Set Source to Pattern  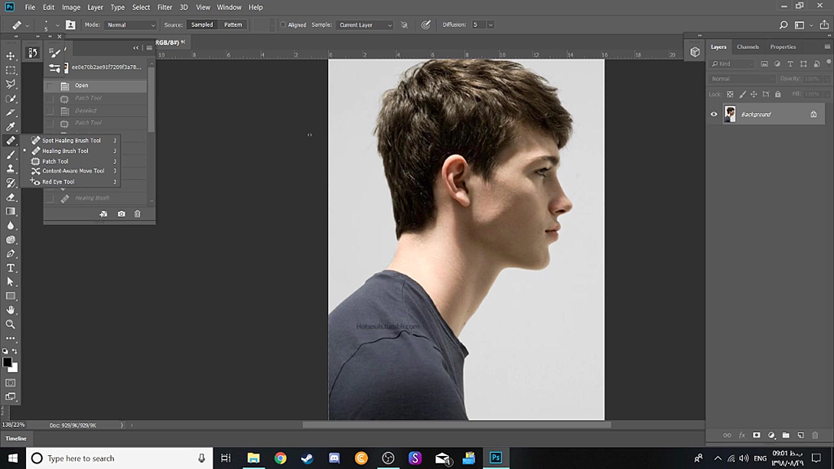[x=233, y=25]
